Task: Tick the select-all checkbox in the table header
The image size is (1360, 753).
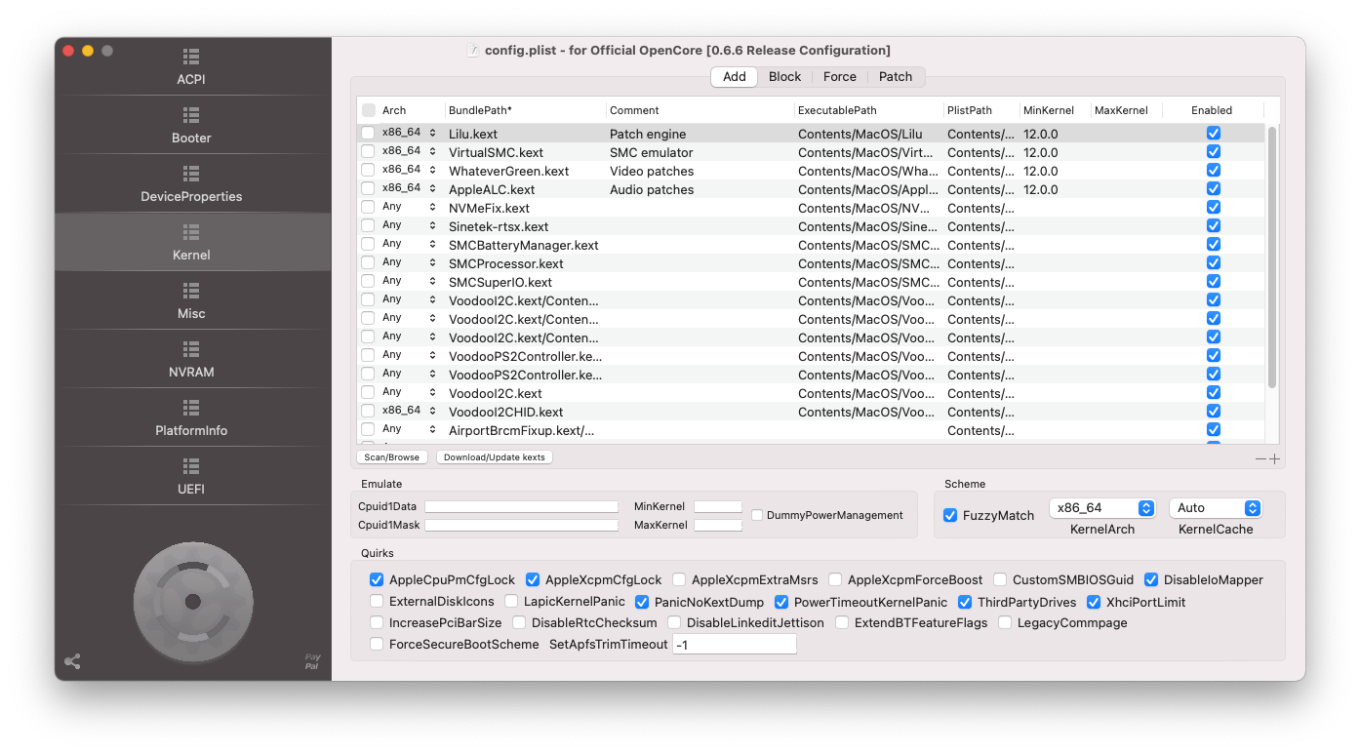Action: click(369, 110)
